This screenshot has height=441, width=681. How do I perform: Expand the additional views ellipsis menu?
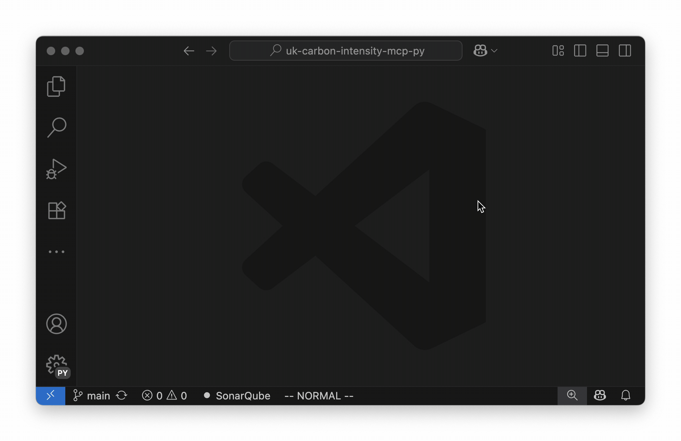56,251
